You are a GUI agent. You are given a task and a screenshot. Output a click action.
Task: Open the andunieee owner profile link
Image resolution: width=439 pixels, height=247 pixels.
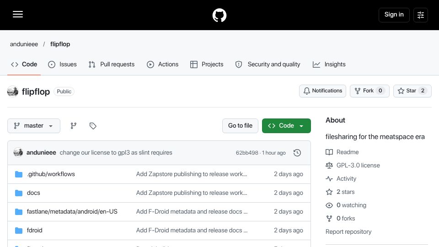(x=24, y=44)
